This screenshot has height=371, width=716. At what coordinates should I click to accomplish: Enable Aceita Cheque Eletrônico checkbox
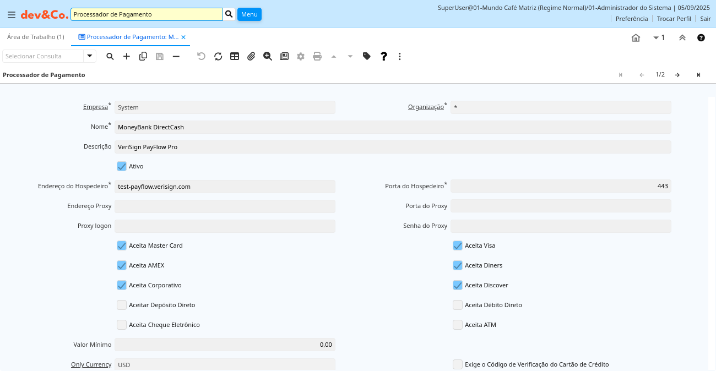[x=122, y=325]
